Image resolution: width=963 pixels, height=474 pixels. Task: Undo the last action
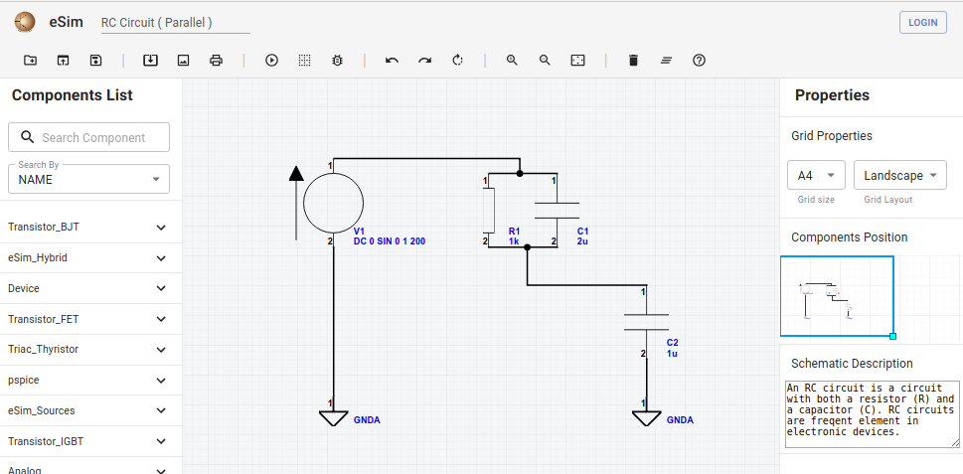(392, 61)
